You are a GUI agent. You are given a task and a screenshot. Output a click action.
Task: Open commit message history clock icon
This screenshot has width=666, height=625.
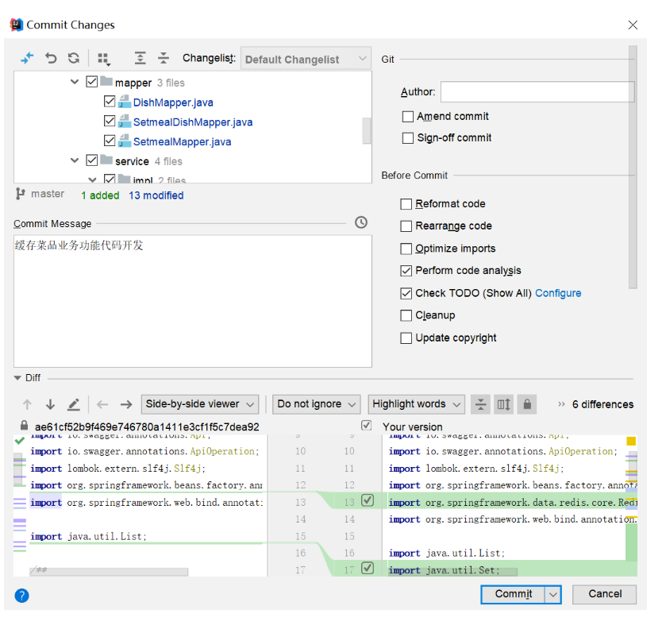point(361,222)
